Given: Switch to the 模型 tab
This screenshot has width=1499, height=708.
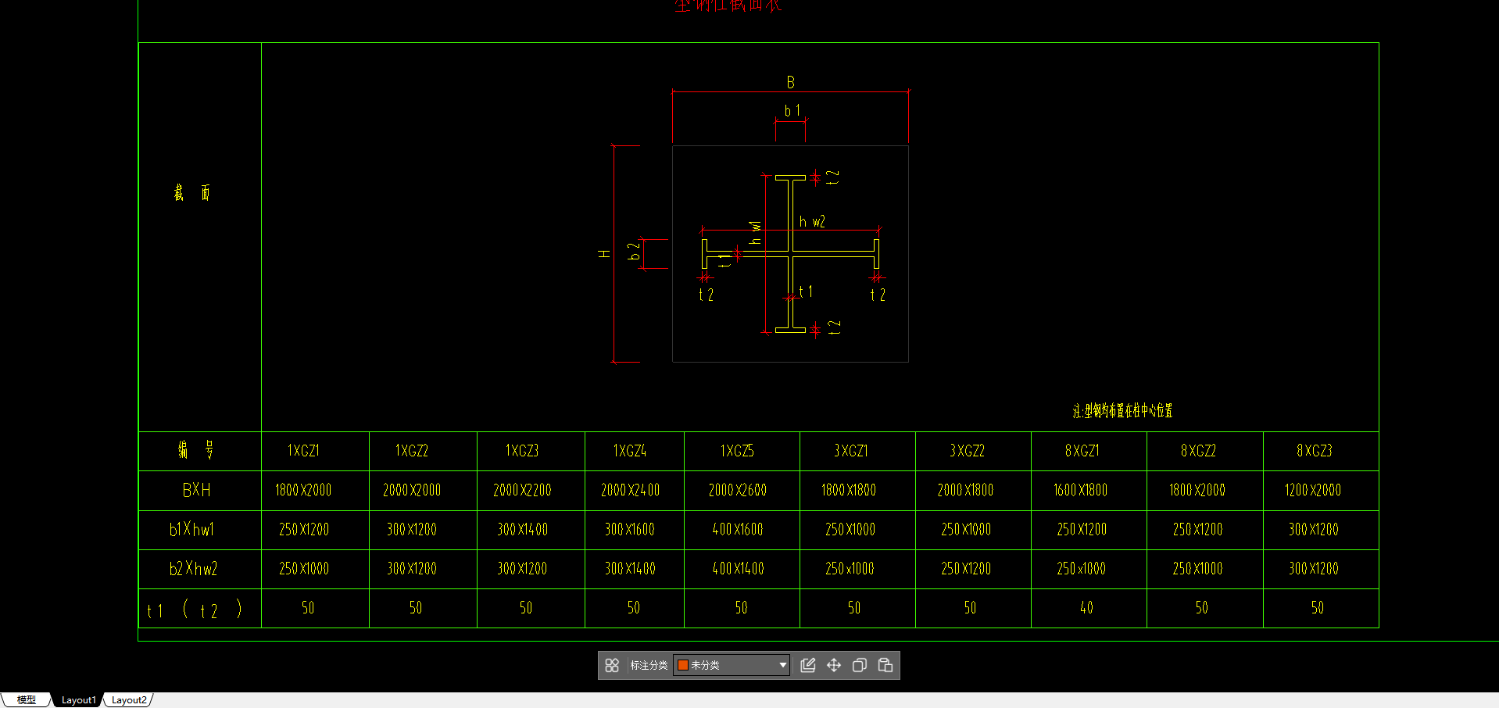Looking at the screenshot, I should pyautogui.click(x=27, y=699).
